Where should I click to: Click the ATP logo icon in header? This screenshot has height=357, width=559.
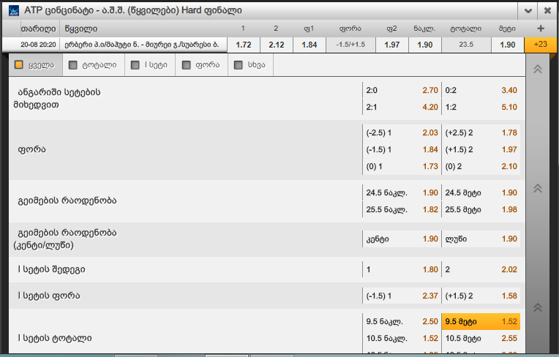(x=14, y=11)
